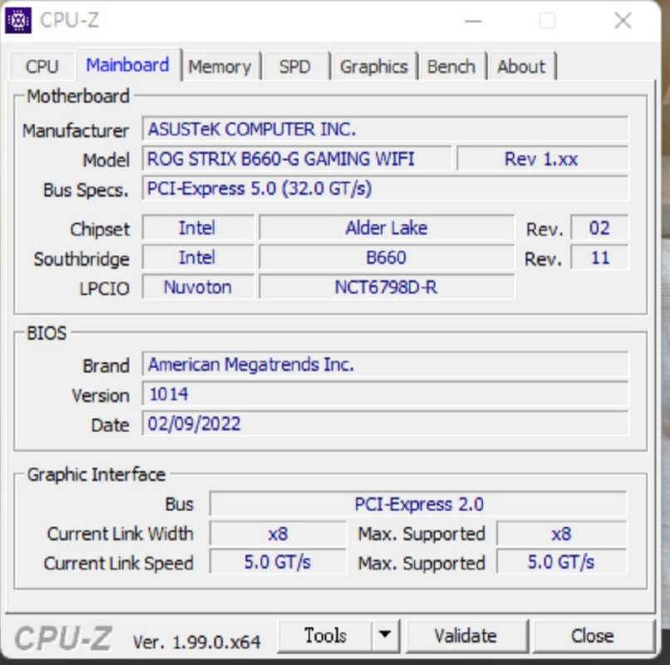Go to the Bench tab

451,66
